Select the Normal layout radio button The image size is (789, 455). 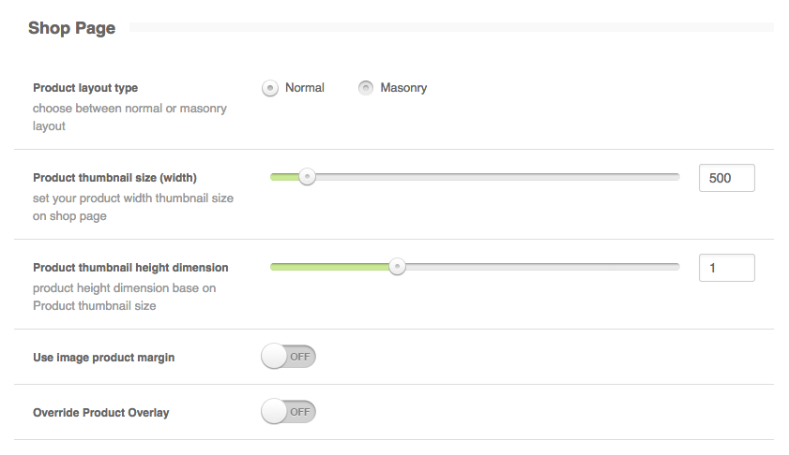point(270,88)
